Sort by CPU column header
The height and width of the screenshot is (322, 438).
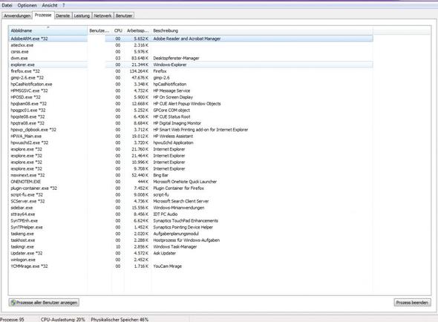point(118,30)
